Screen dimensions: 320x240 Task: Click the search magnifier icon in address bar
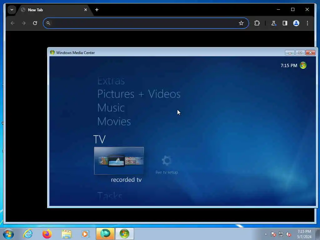48,23
